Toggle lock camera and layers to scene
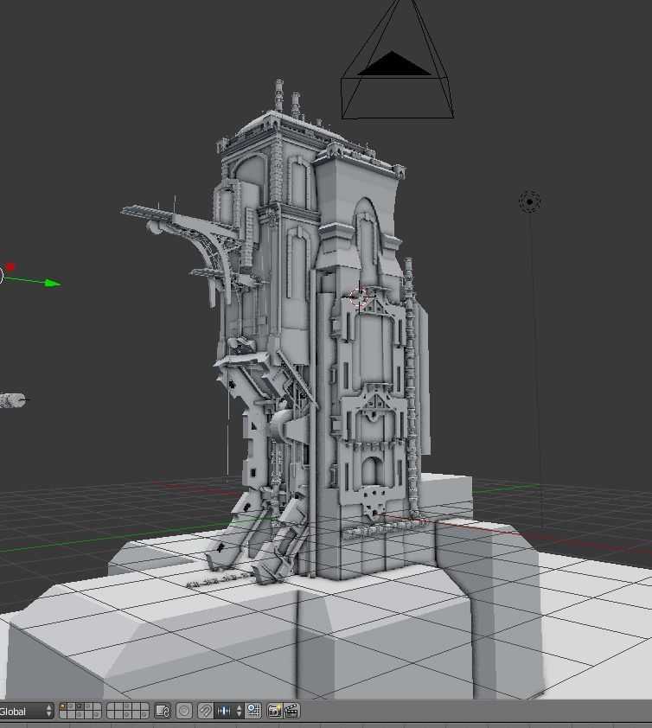This screenshot has height=728, width=652. [x=163, y=711]
